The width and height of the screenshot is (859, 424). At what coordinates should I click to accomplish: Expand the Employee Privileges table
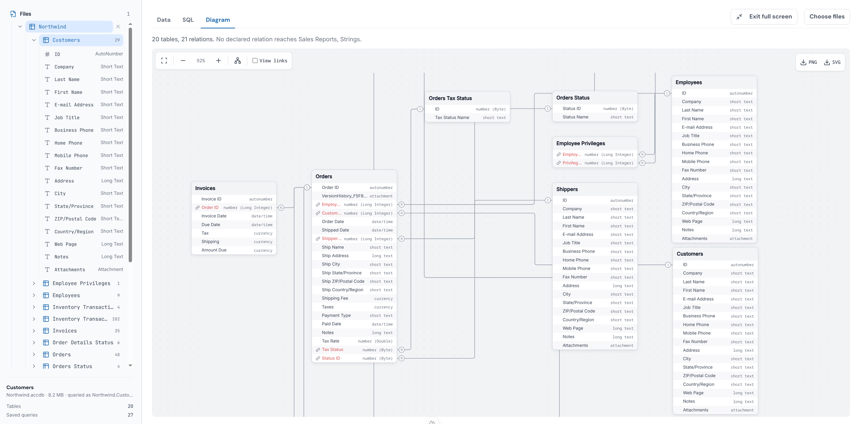(34, 284)
